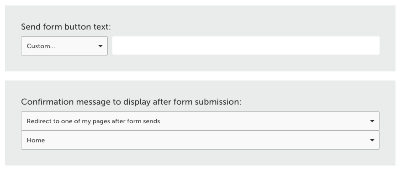Click the caret arrow on the Redirect dropdown
The height and width of the screenshot is (171, 401).
tap(372, 121)
